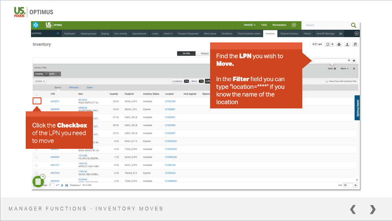392x221 pixels.
Task: Open the Optimus Assist side panel
Action: pyautogui.click(x=357, y=108)
